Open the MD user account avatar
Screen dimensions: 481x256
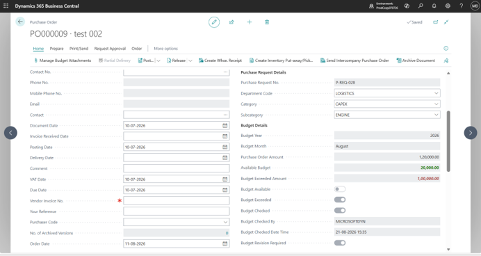[x=475, y=6]
